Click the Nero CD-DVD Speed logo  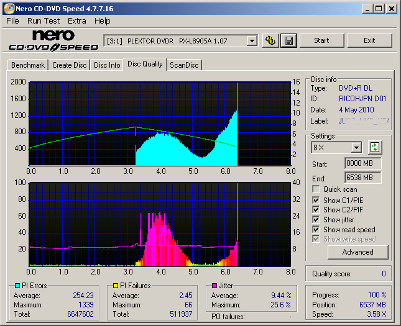(x=52, y=40)
